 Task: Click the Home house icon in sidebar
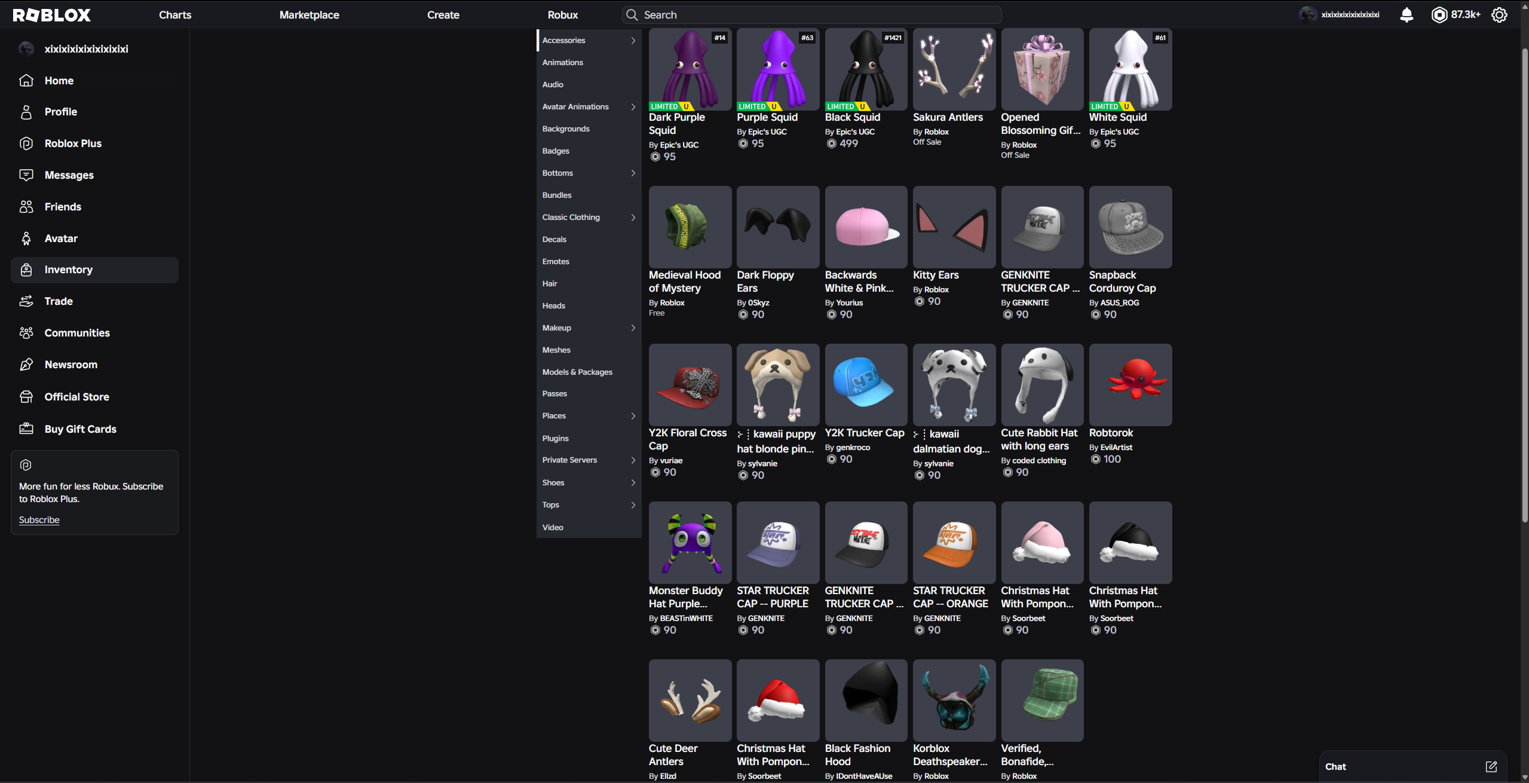(x=26, y=80)
